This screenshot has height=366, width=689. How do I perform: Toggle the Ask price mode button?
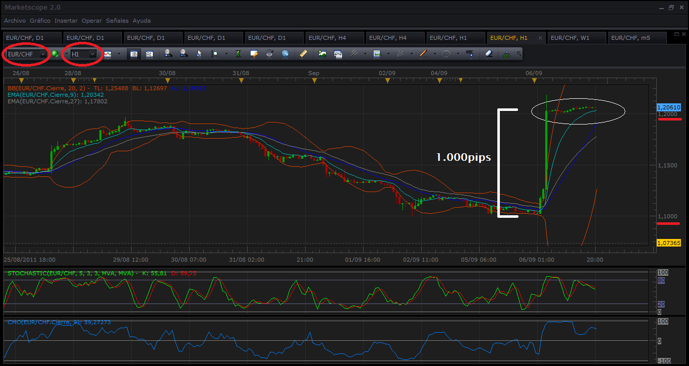149,54
